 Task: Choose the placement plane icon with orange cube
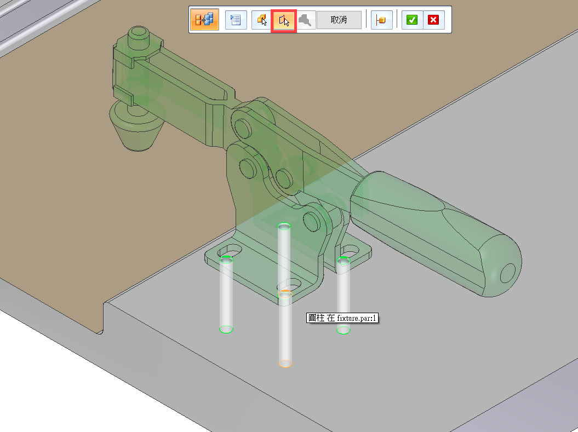point(381,20)
